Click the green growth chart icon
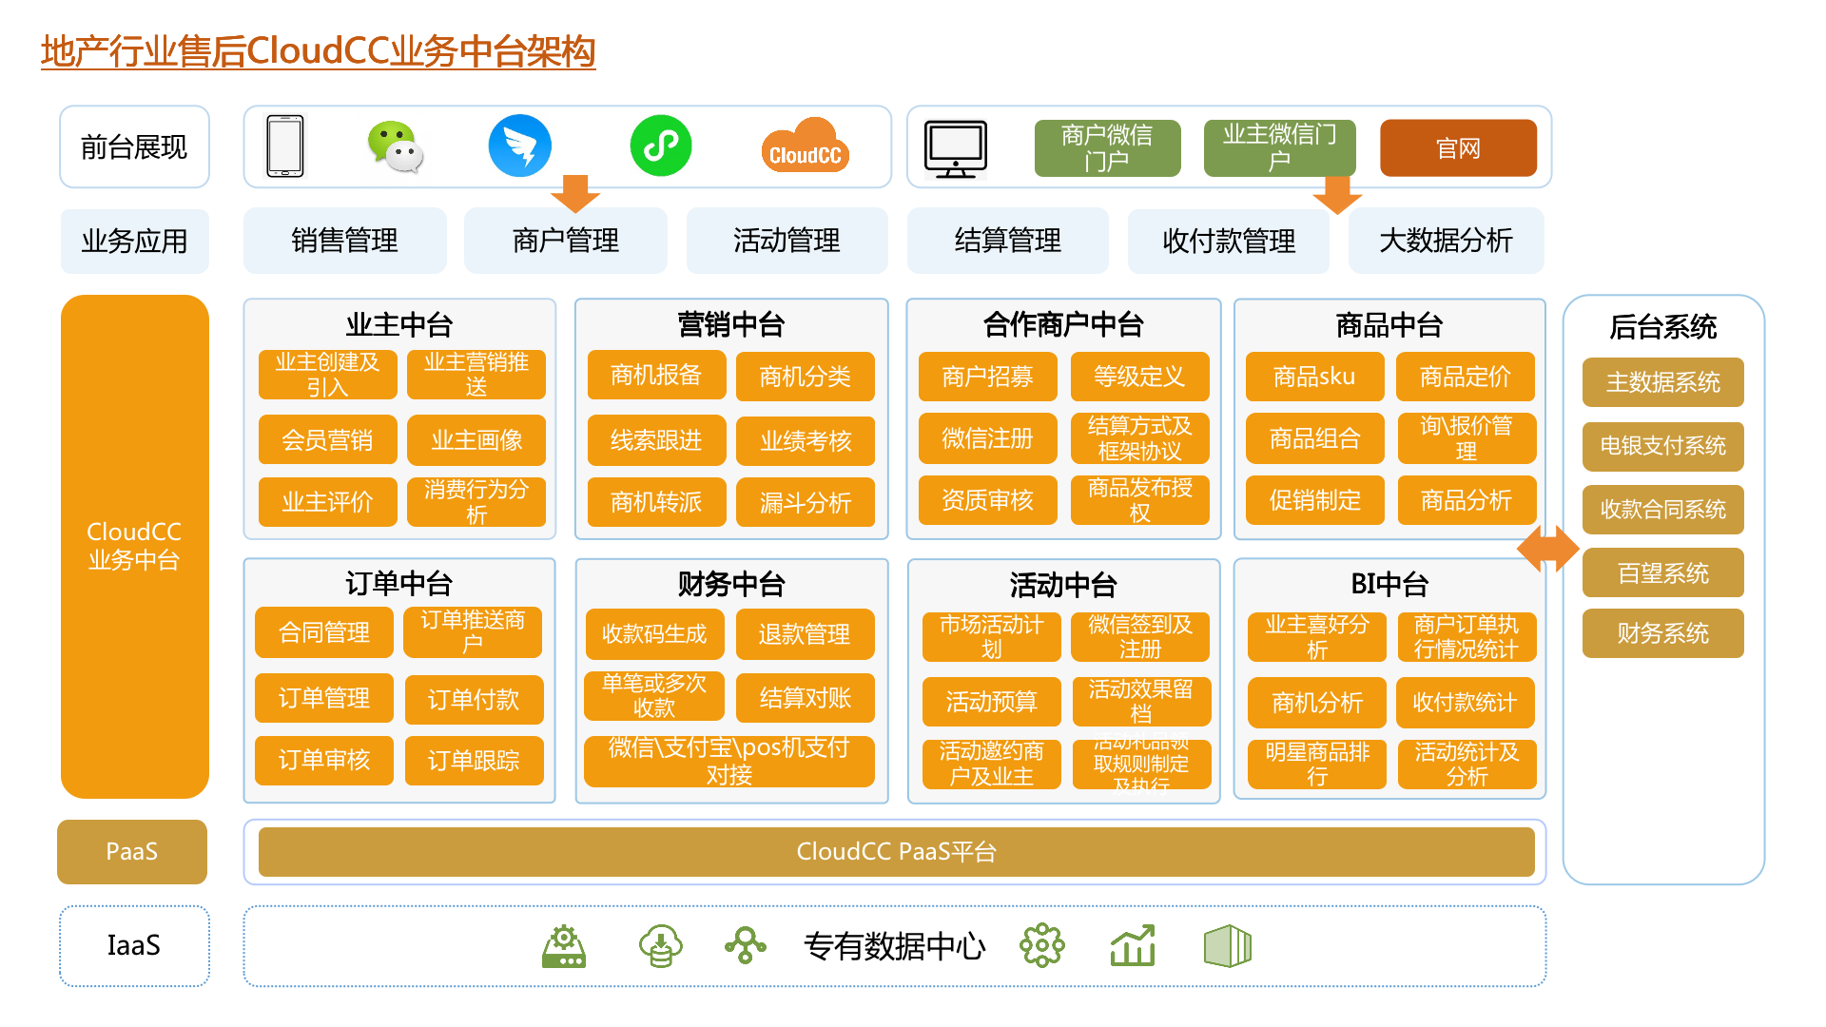Screen dimensions: 1826x1027 click(x=1132, y=945)
